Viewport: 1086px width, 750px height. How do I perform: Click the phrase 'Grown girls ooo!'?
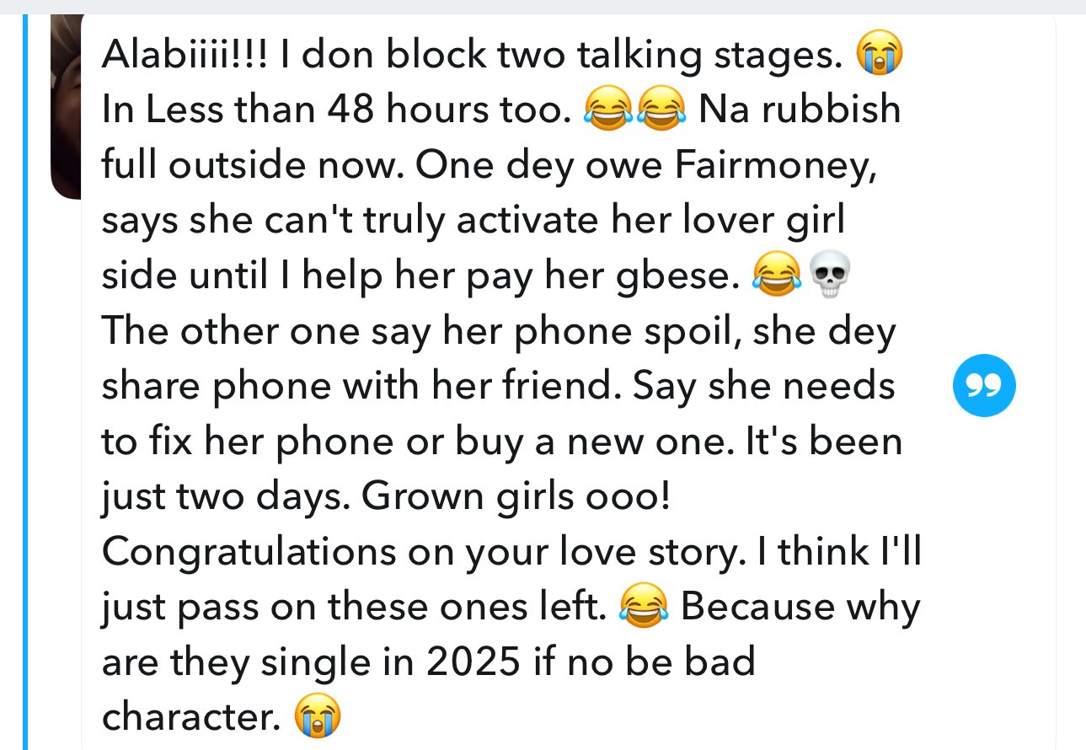(516, 497)
